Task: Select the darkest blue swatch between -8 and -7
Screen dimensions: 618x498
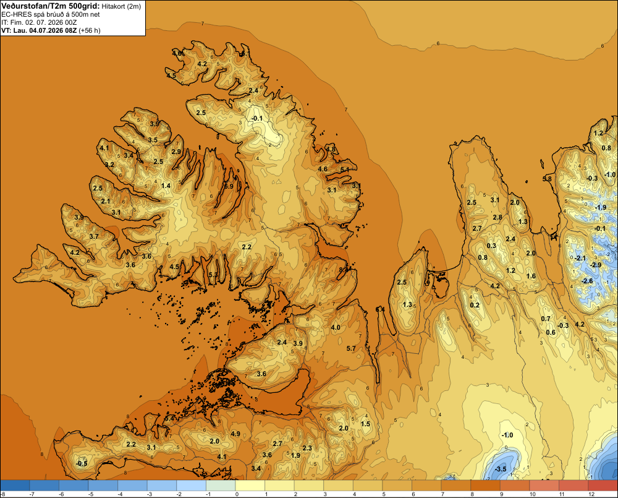Action: coord(15,486)
